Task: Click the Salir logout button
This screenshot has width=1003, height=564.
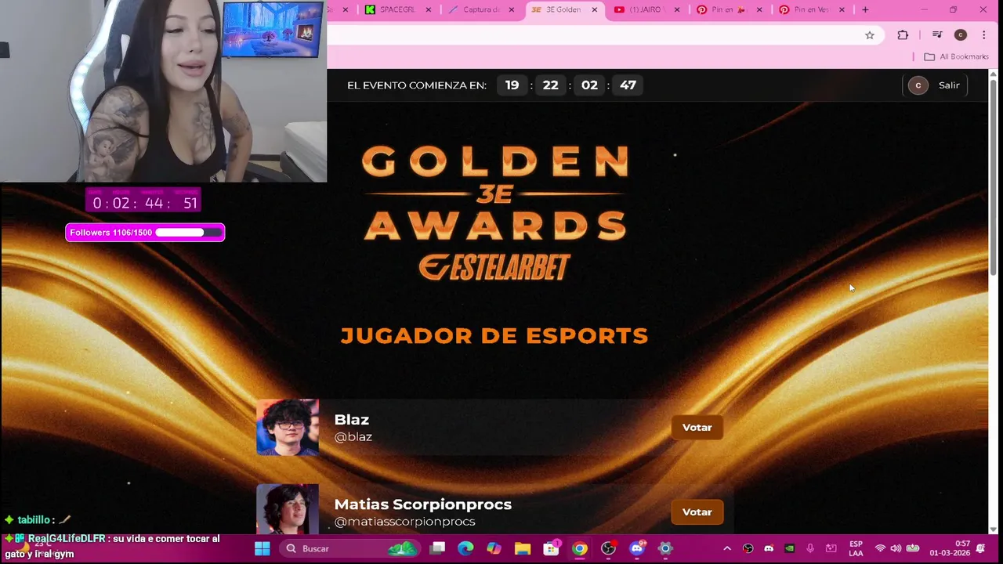Action: point(949,85)
